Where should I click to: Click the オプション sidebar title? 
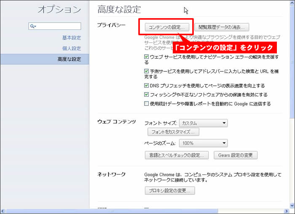[x=59, y=9]
